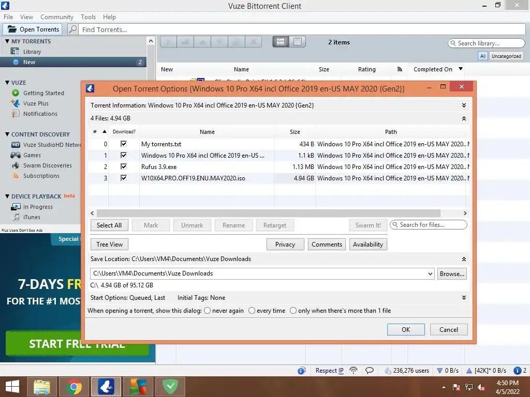Image resolution: width=530 pixels, height=397 pixels.
Task: Open Swarm Discoveries sidebar item
Action: pos(47,165)
